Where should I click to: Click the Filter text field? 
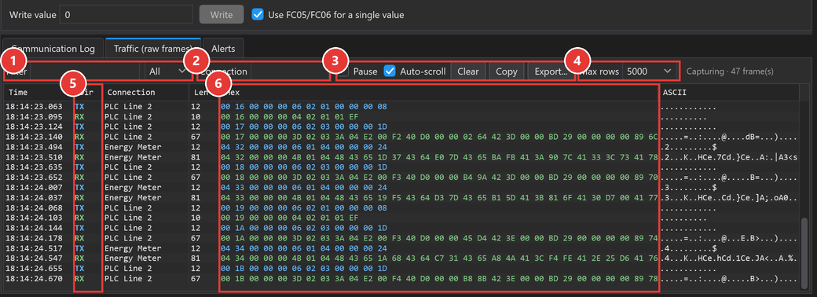84,71
